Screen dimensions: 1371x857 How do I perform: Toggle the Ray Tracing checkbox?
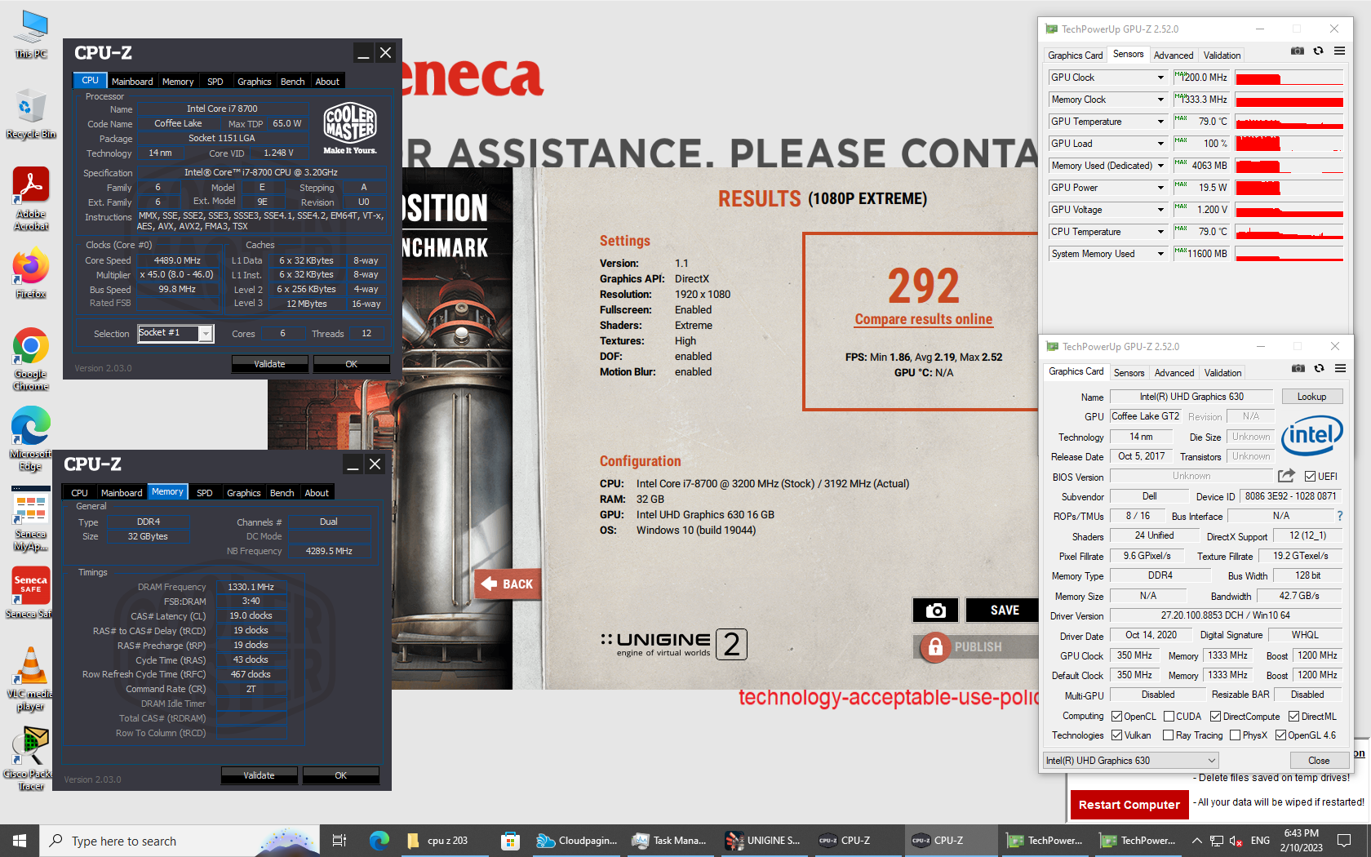tap(1169, 735)
